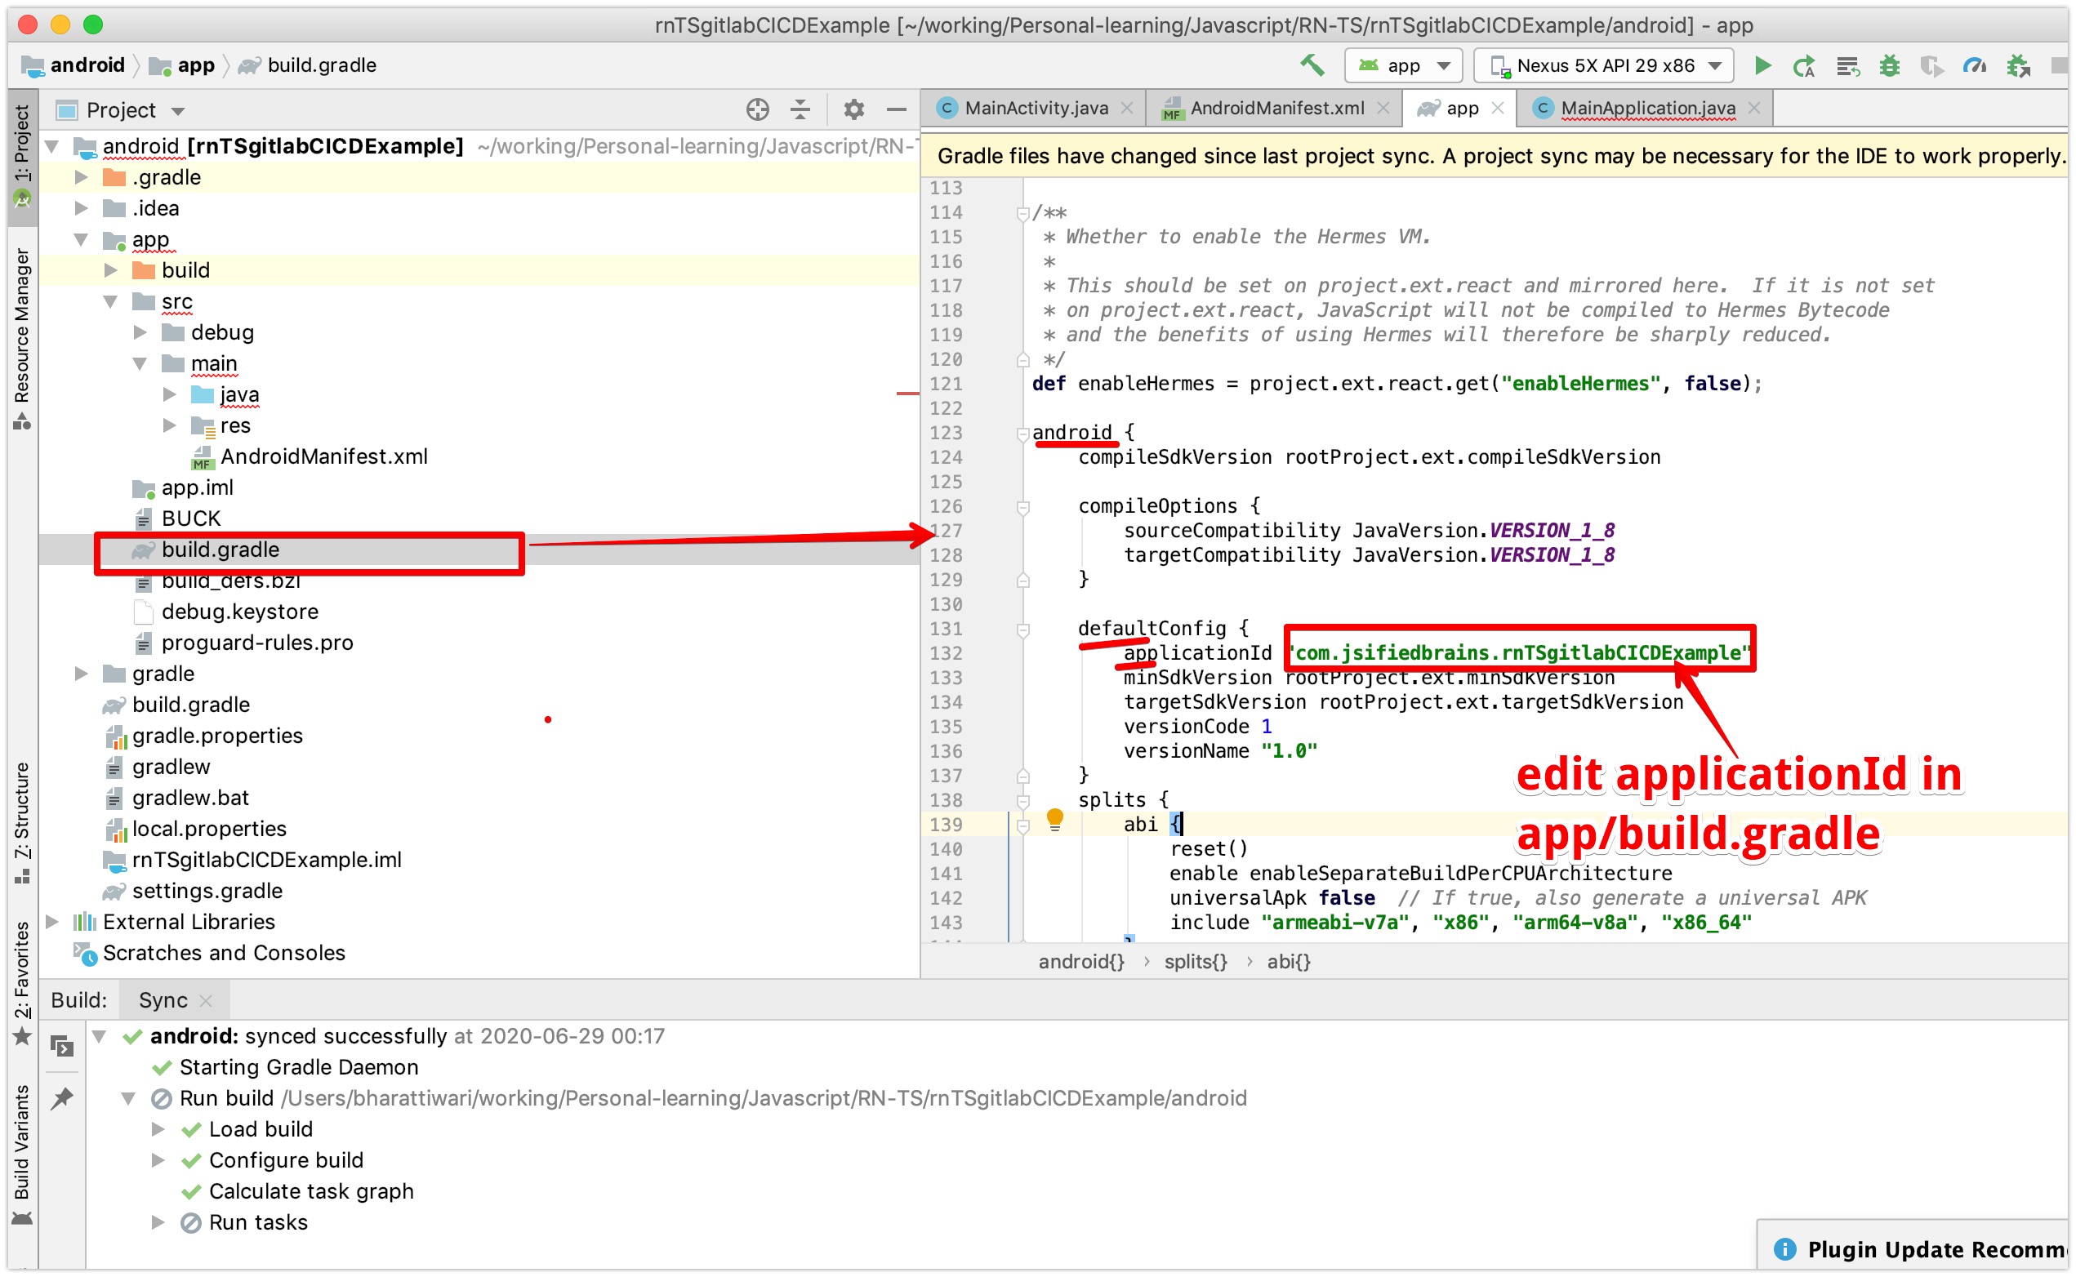This screenshot has width=2076, height=1277.
Task: Select Opened File with crosshair icon
Action: [x=757, y=109]
